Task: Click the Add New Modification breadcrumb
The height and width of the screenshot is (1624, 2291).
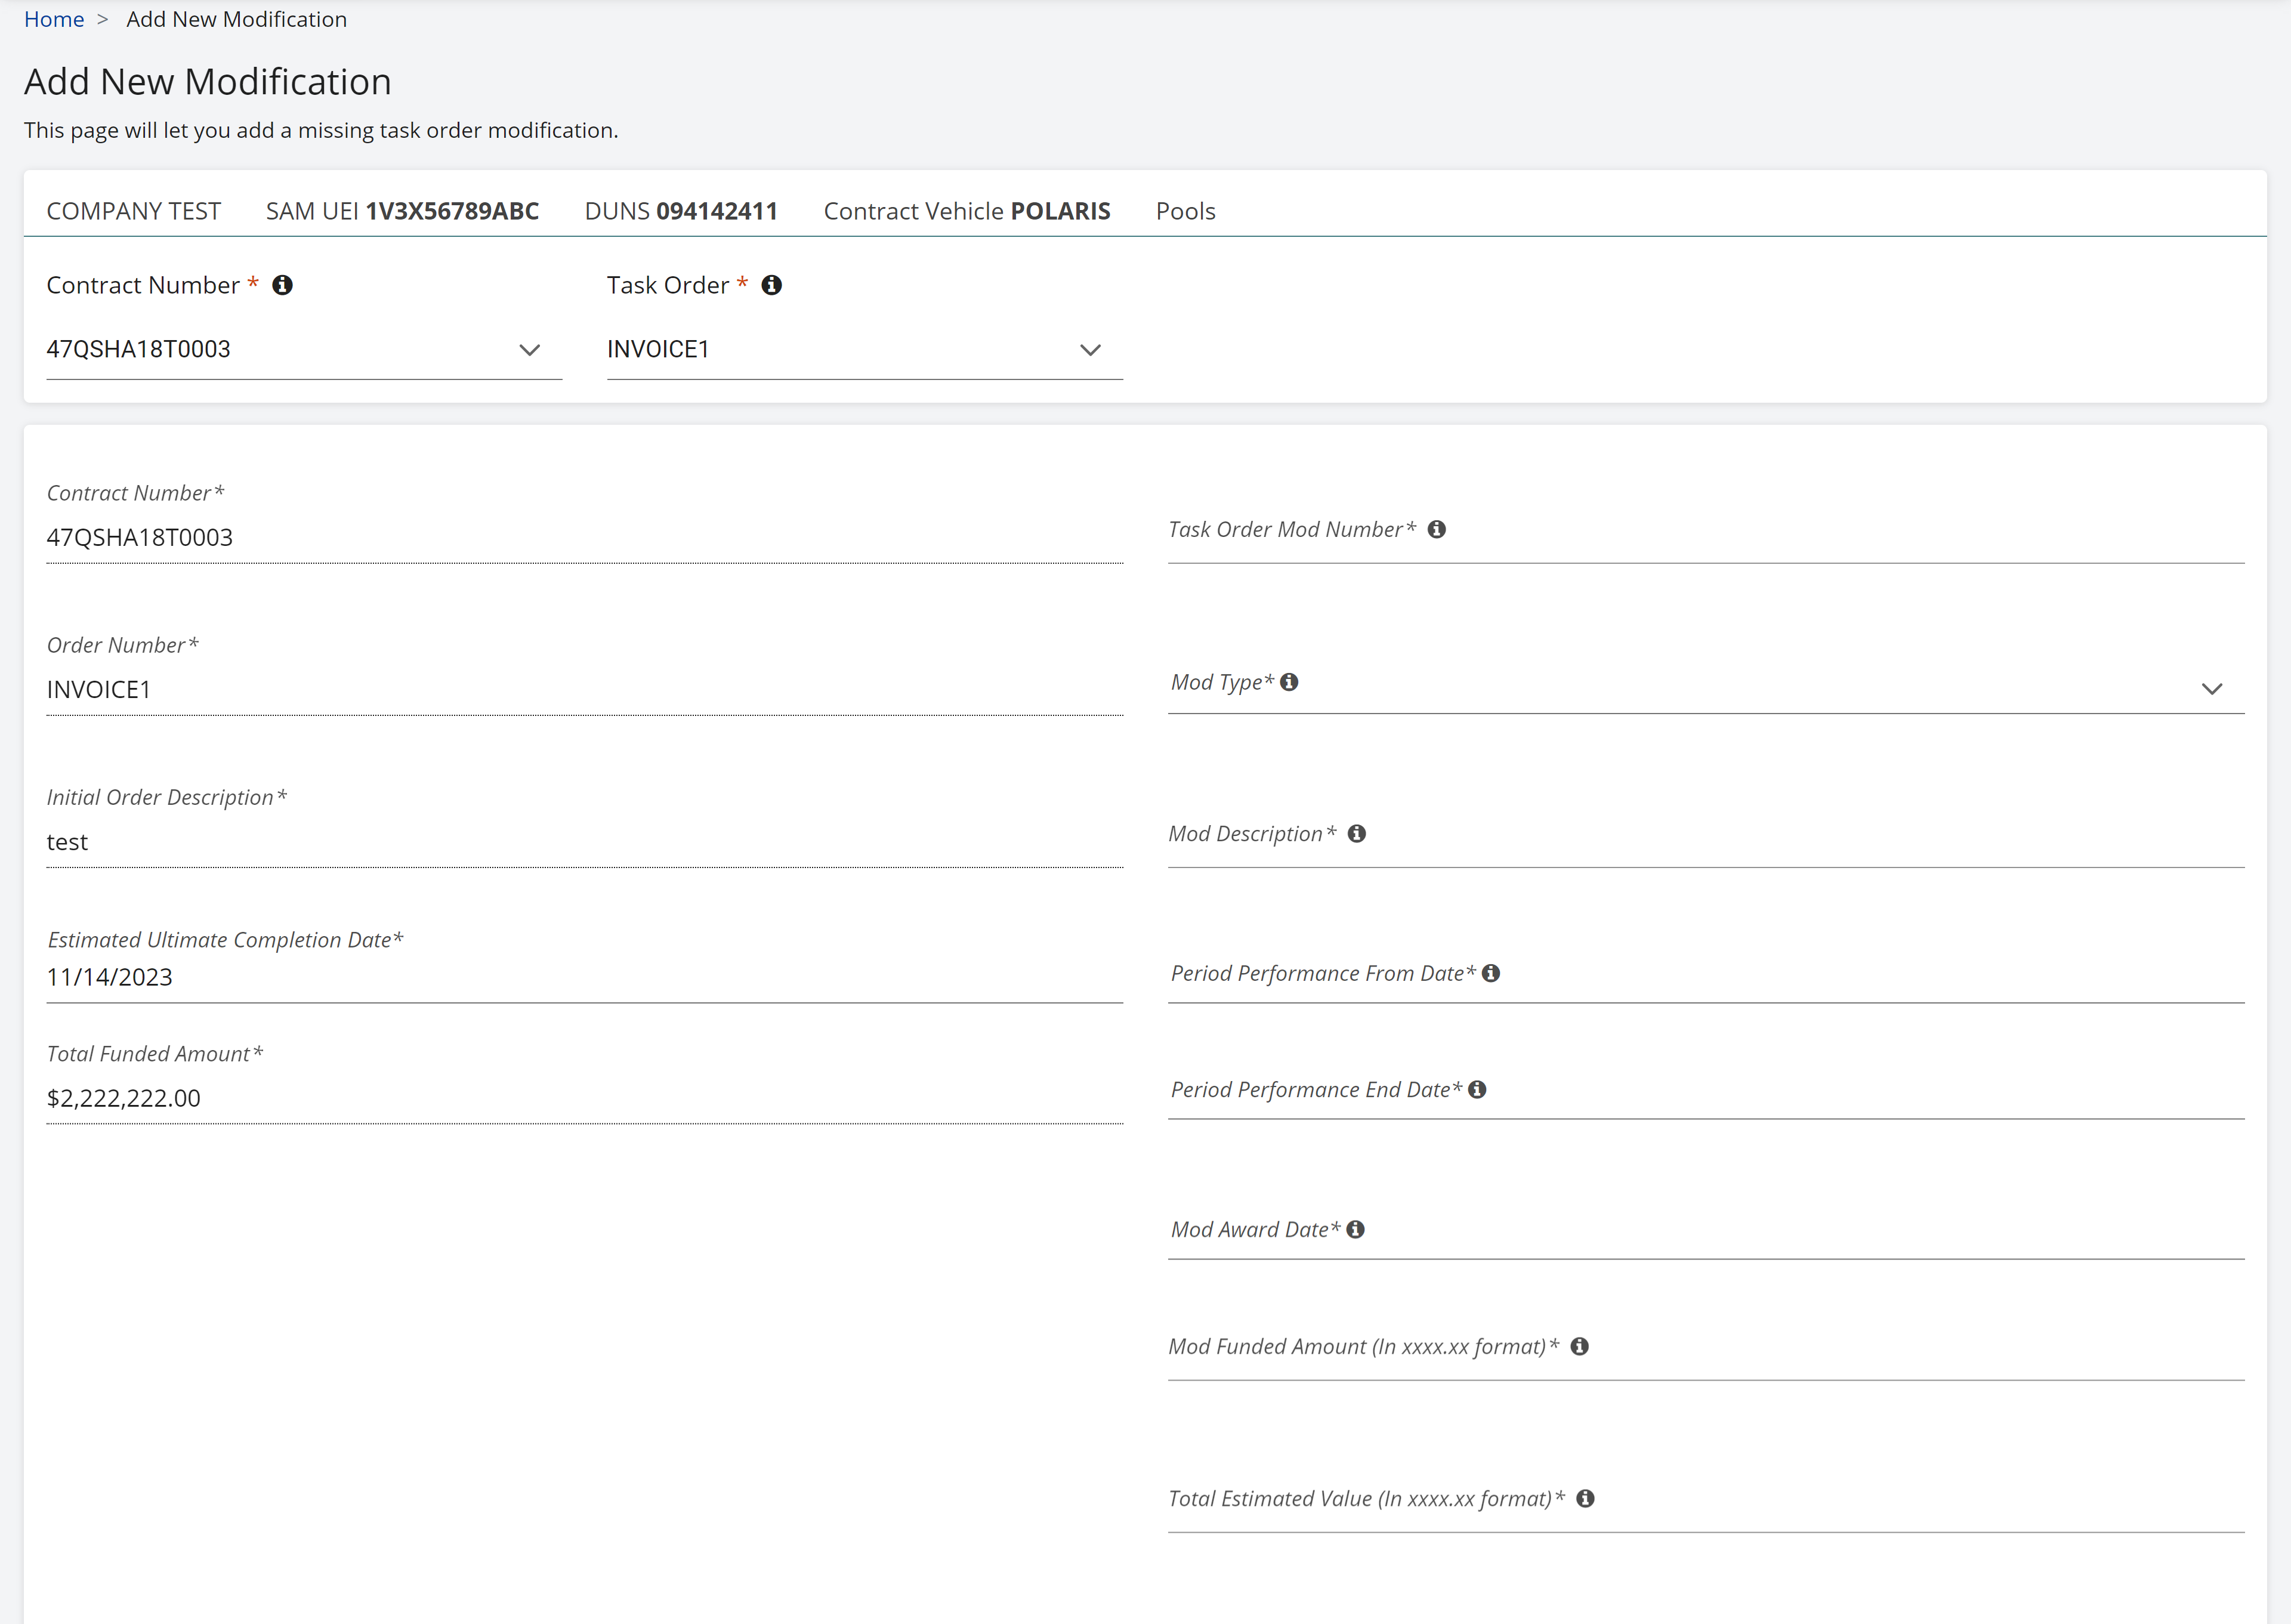Action: pyautogui.click(x=236, y=19)
